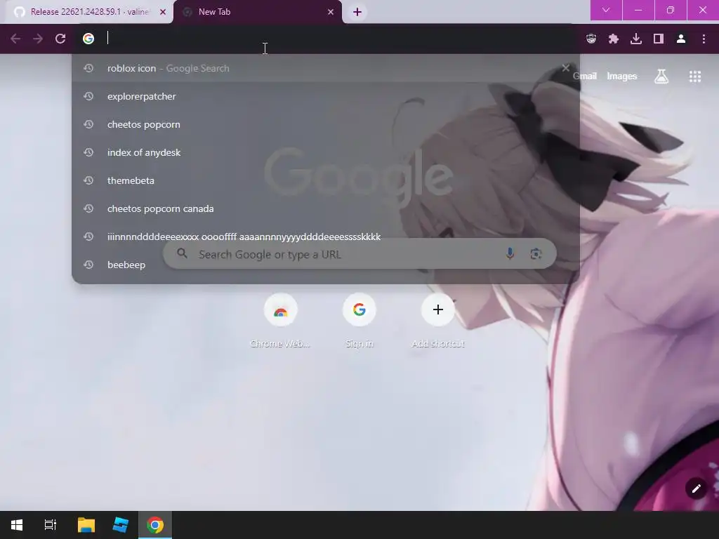Viewport: 719px width, 539px height.
Task: Open a new tab with plus button
Action: (357, 12)
